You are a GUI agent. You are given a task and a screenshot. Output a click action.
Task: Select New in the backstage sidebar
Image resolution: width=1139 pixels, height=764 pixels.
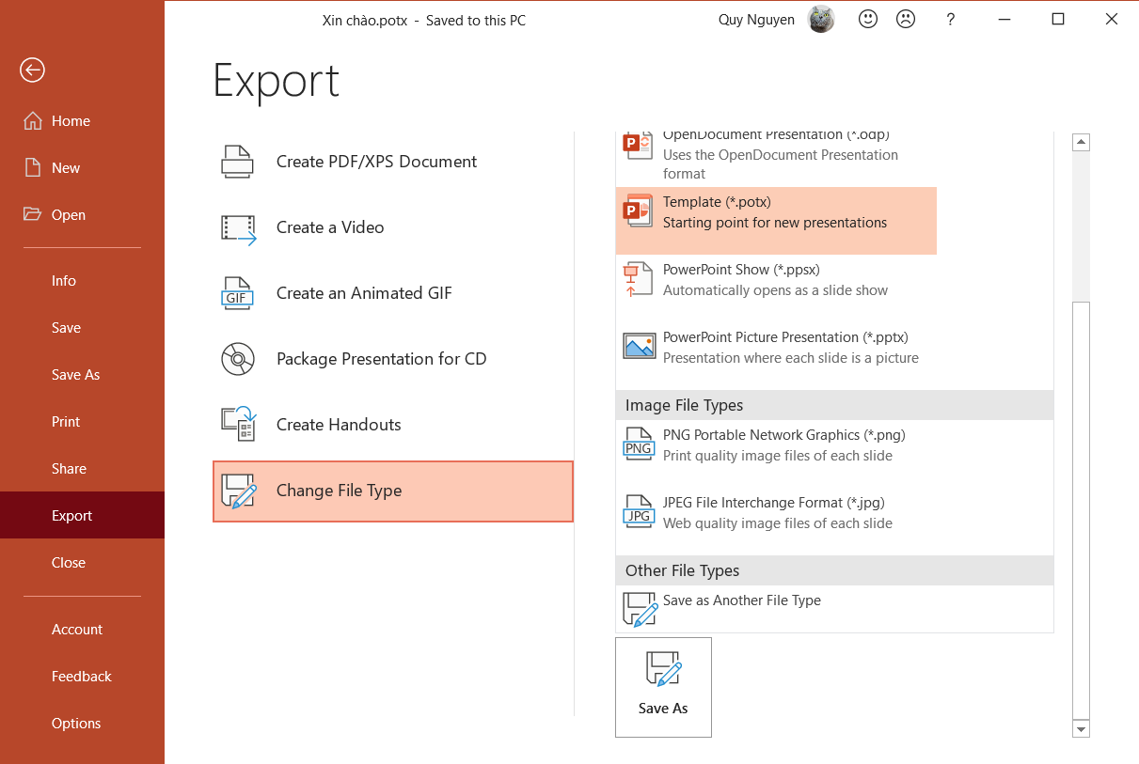(82, 167)
